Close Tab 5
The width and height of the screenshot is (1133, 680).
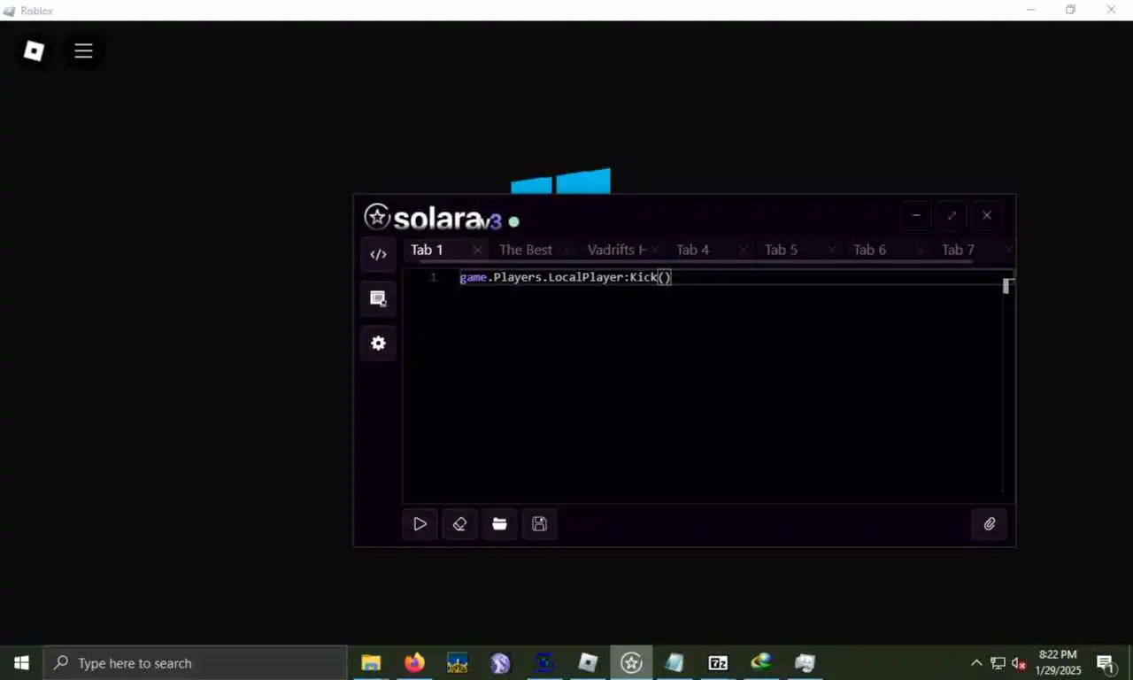[831, 251]
